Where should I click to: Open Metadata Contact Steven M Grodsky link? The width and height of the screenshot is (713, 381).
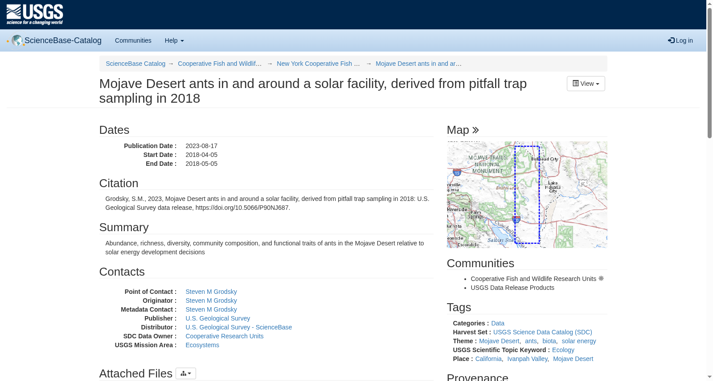click(211, 309)
